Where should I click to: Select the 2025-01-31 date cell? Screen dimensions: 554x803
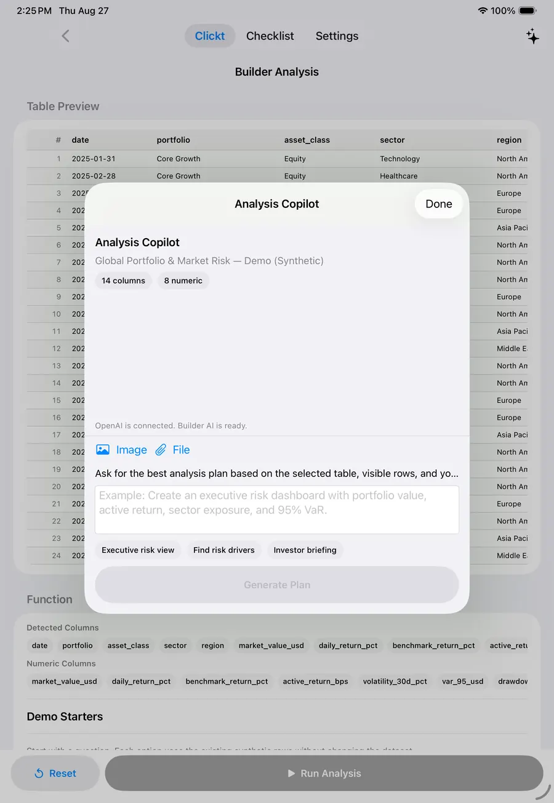coord(94,159)
